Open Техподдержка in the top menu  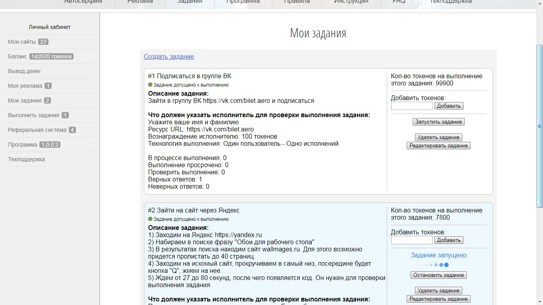click(451, 2)
